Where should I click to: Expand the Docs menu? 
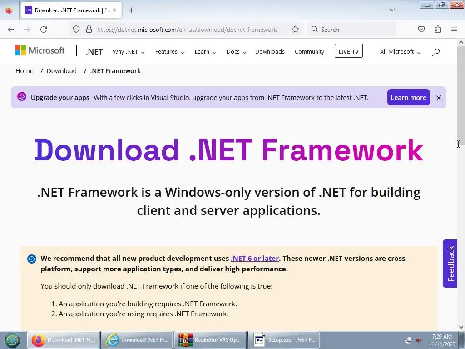(236, 52)
